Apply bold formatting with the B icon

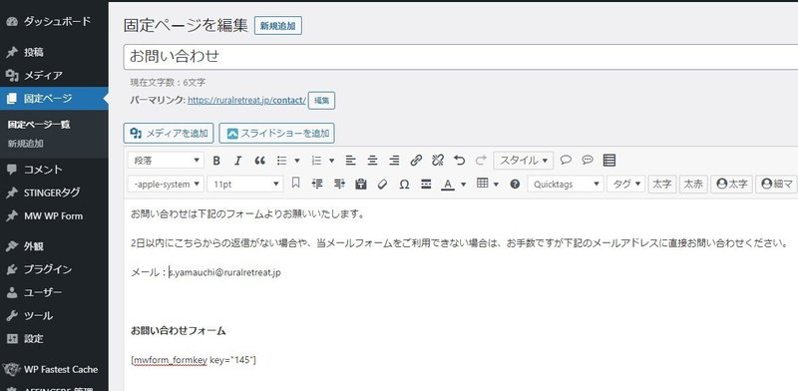tap(216, 161)
